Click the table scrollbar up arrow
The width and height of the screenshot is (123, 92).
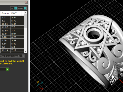click(x=26, y=13)
